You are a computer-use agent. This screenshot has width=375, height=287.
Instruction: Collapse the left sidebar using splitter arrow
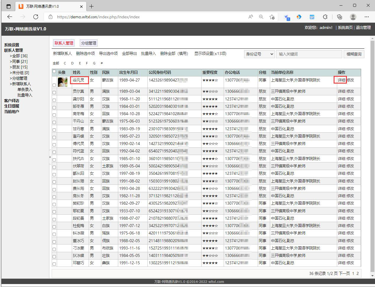tap(50, 157)
